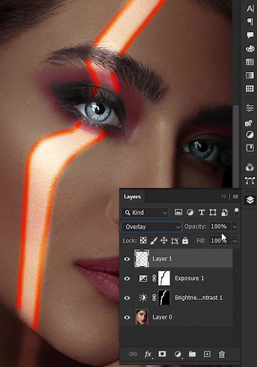Screen dimensions: 257x367
Task: Open the Layers panel menu
Action: click(235, 196)
